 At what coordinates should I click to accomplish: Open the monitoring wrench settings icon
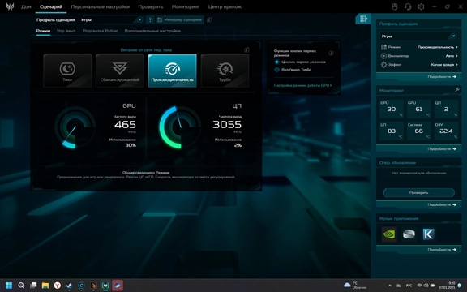click(x=457, y=90)
